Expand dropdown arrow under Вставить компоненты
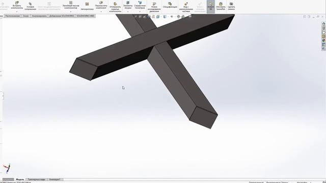The height and width of the screenshot is (183, 326). [17, 11]
